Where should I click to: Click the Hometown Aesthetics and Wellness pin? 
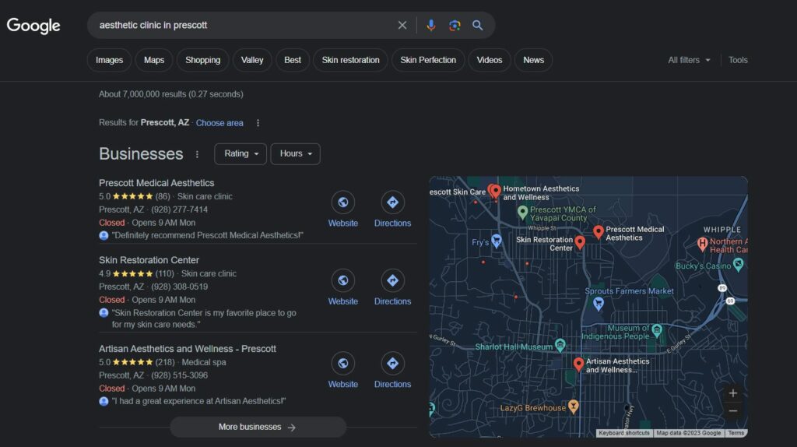(x=496, y=192)
